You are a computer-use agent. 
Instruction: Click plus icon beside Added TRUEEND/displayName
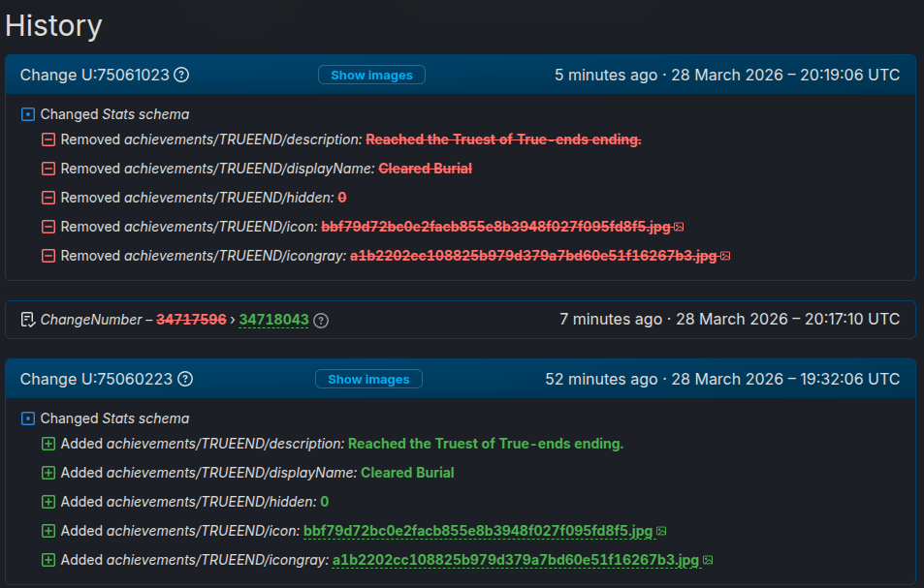48,473
